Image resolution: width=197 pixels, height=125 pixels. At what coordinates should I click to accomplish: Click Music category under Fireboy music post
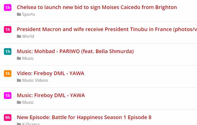[x=28, y=102]
